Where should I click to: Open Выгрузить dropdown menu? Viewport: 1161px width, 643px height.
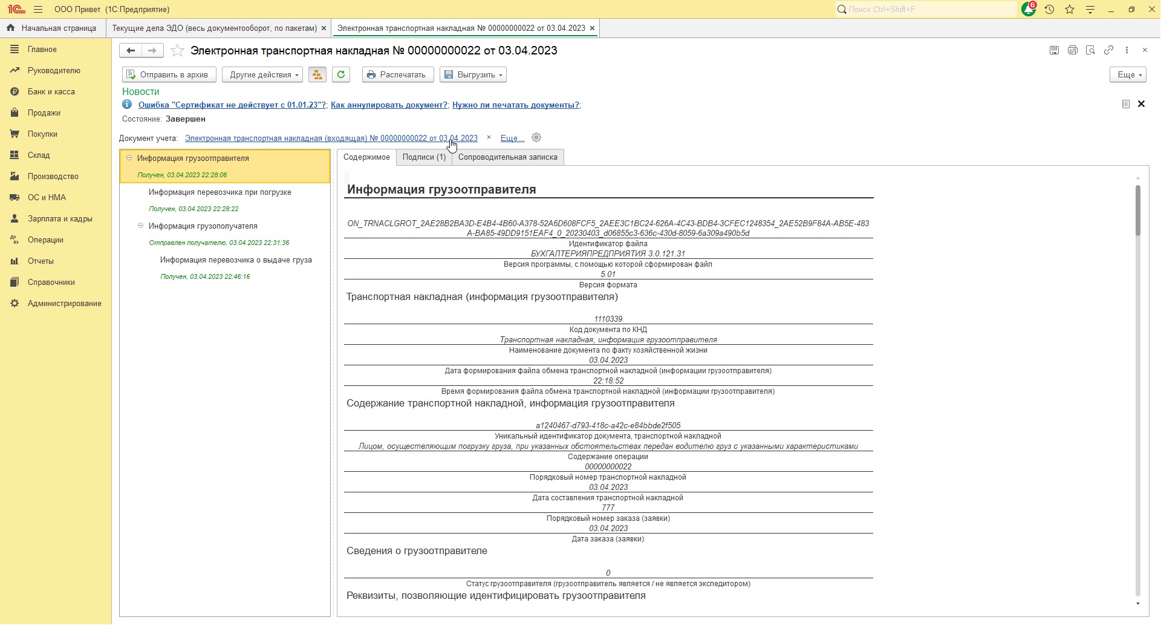[473, 74]
